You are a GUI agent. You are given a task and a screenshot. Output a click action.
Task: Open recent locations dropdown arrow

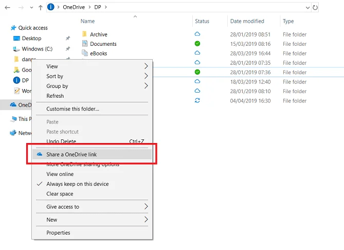click(31, 8)
